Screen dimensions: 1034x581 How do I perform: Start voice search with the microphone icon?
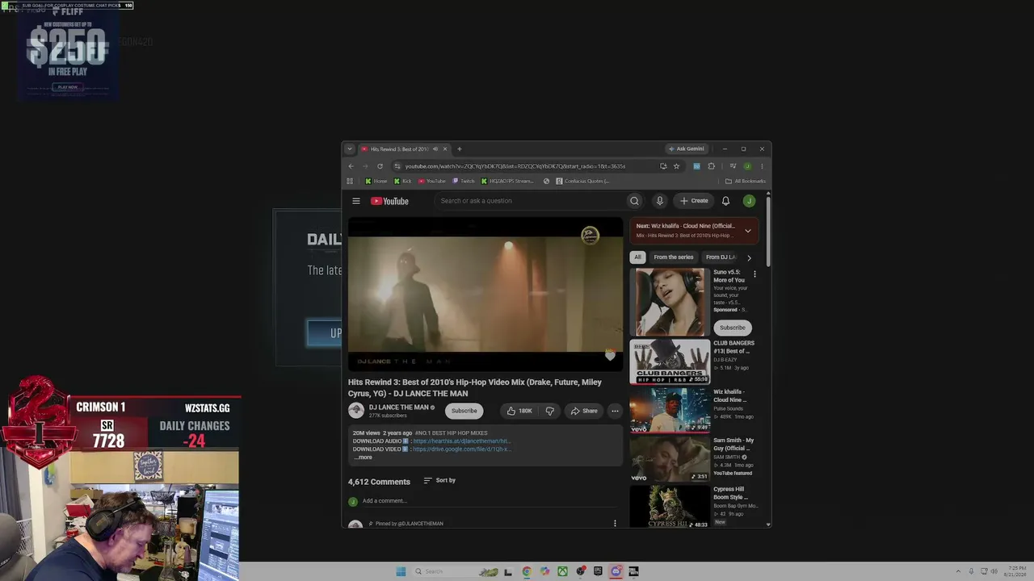coord(659,201)
